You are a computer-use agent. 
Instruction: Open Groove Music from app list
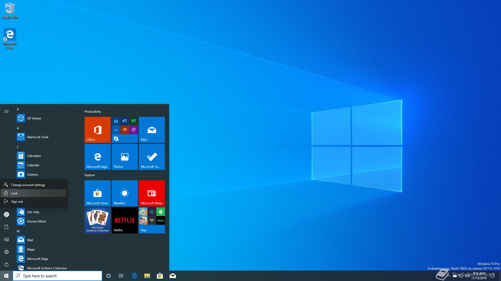[x=37, y=221]
